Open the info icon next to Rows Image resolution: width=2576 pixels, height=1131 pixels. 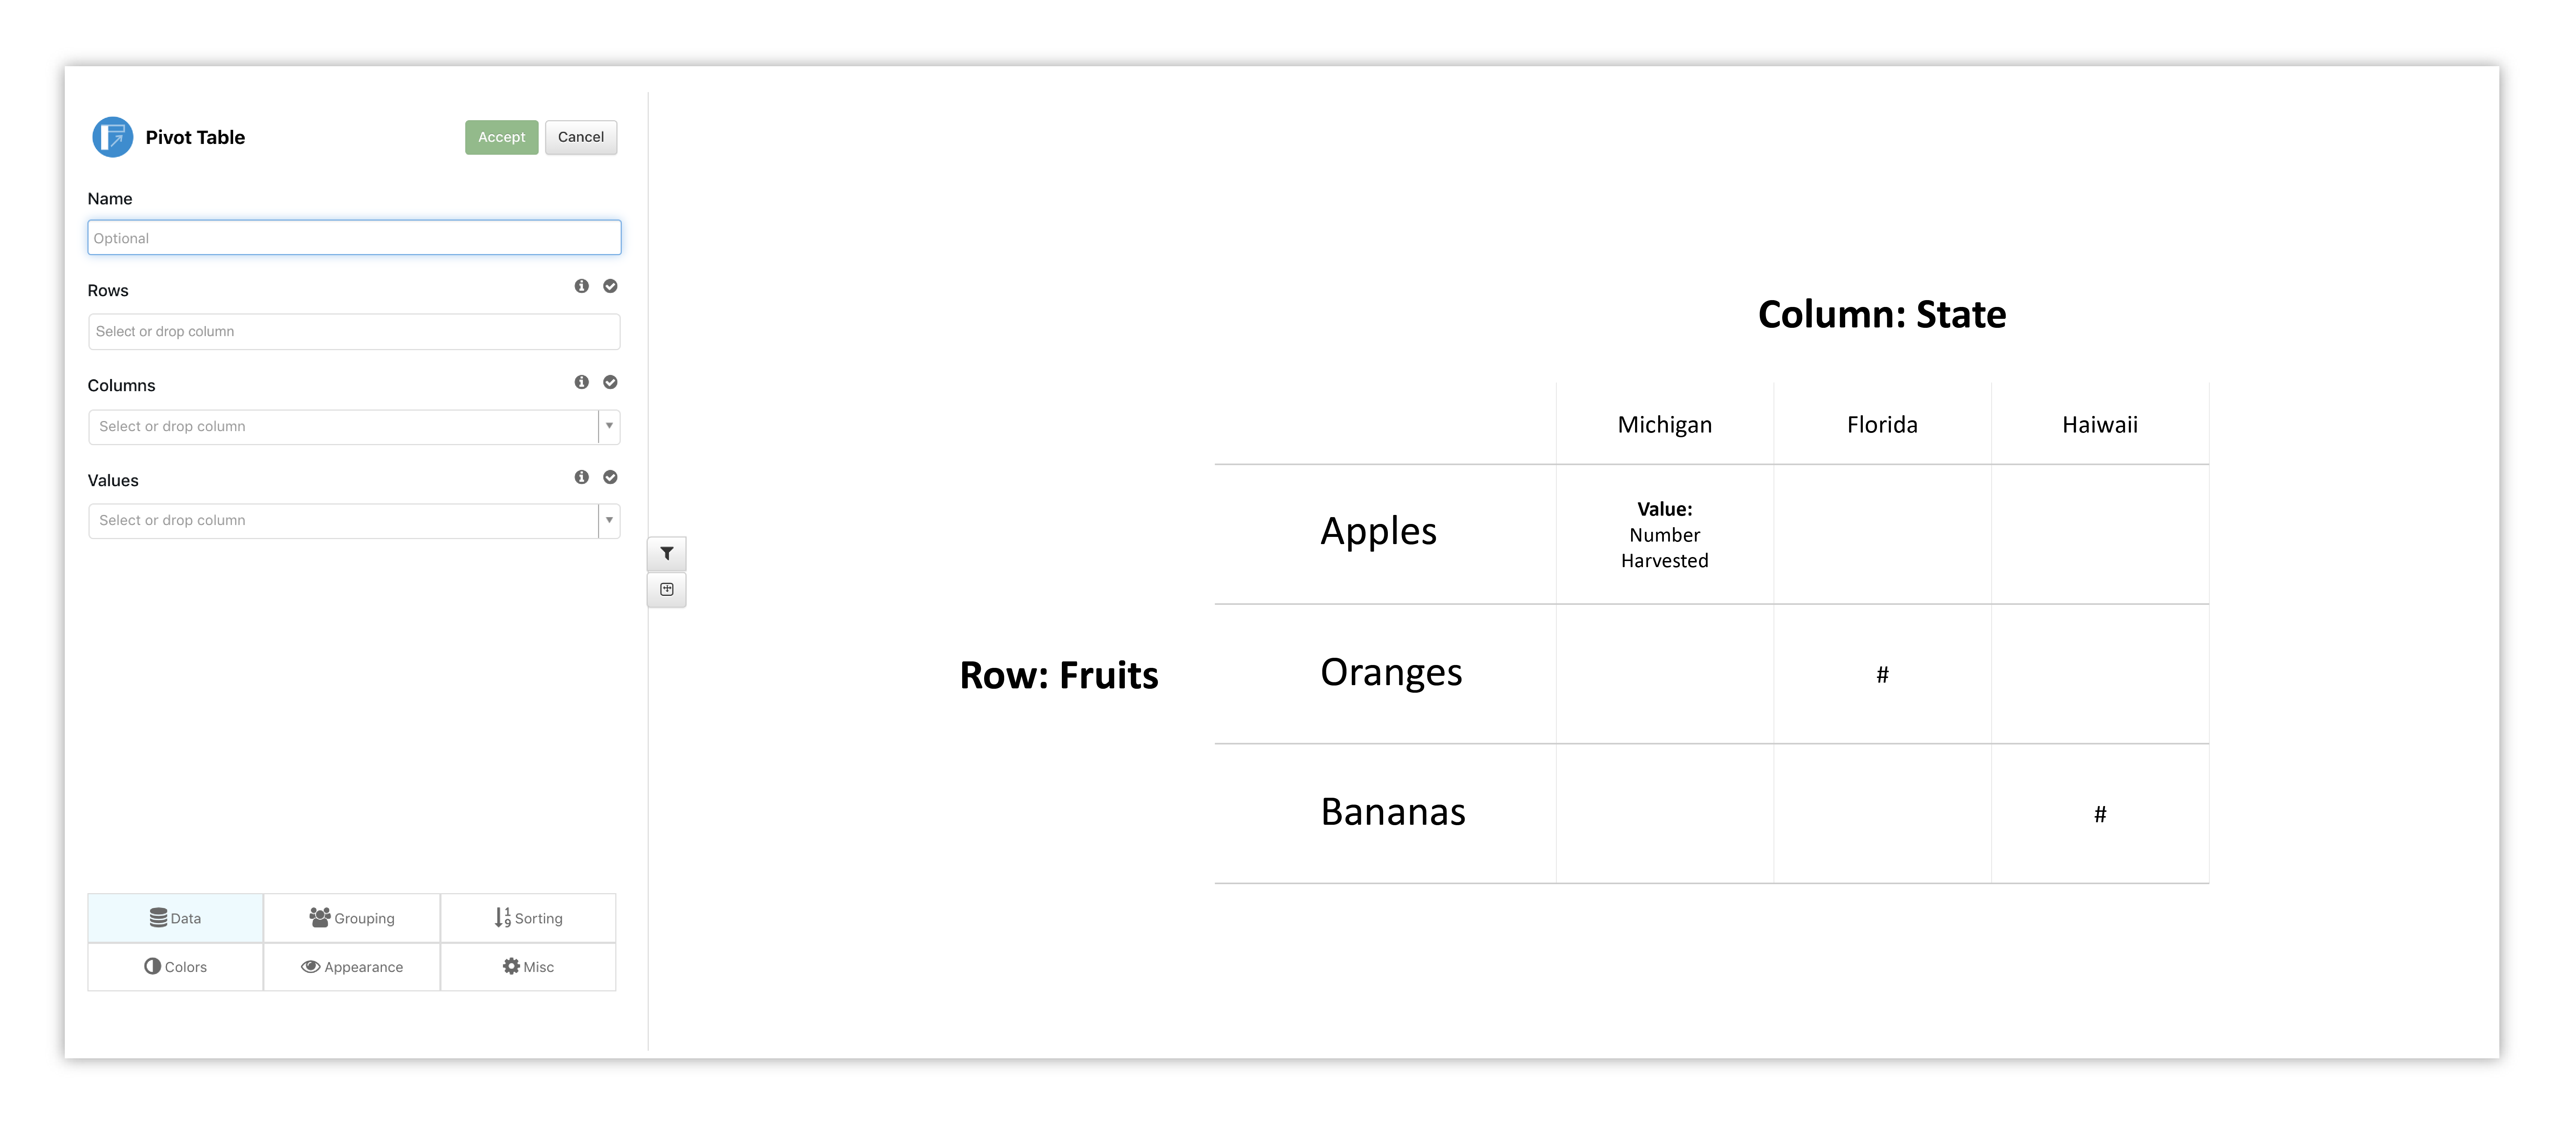coord(581,286)
